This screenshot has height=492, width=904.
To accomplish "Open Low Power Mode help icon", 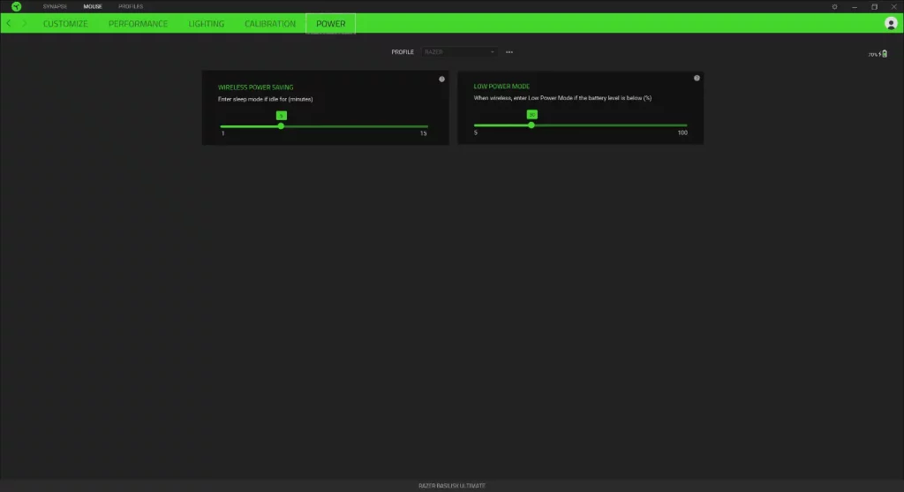I will [697, 78].
